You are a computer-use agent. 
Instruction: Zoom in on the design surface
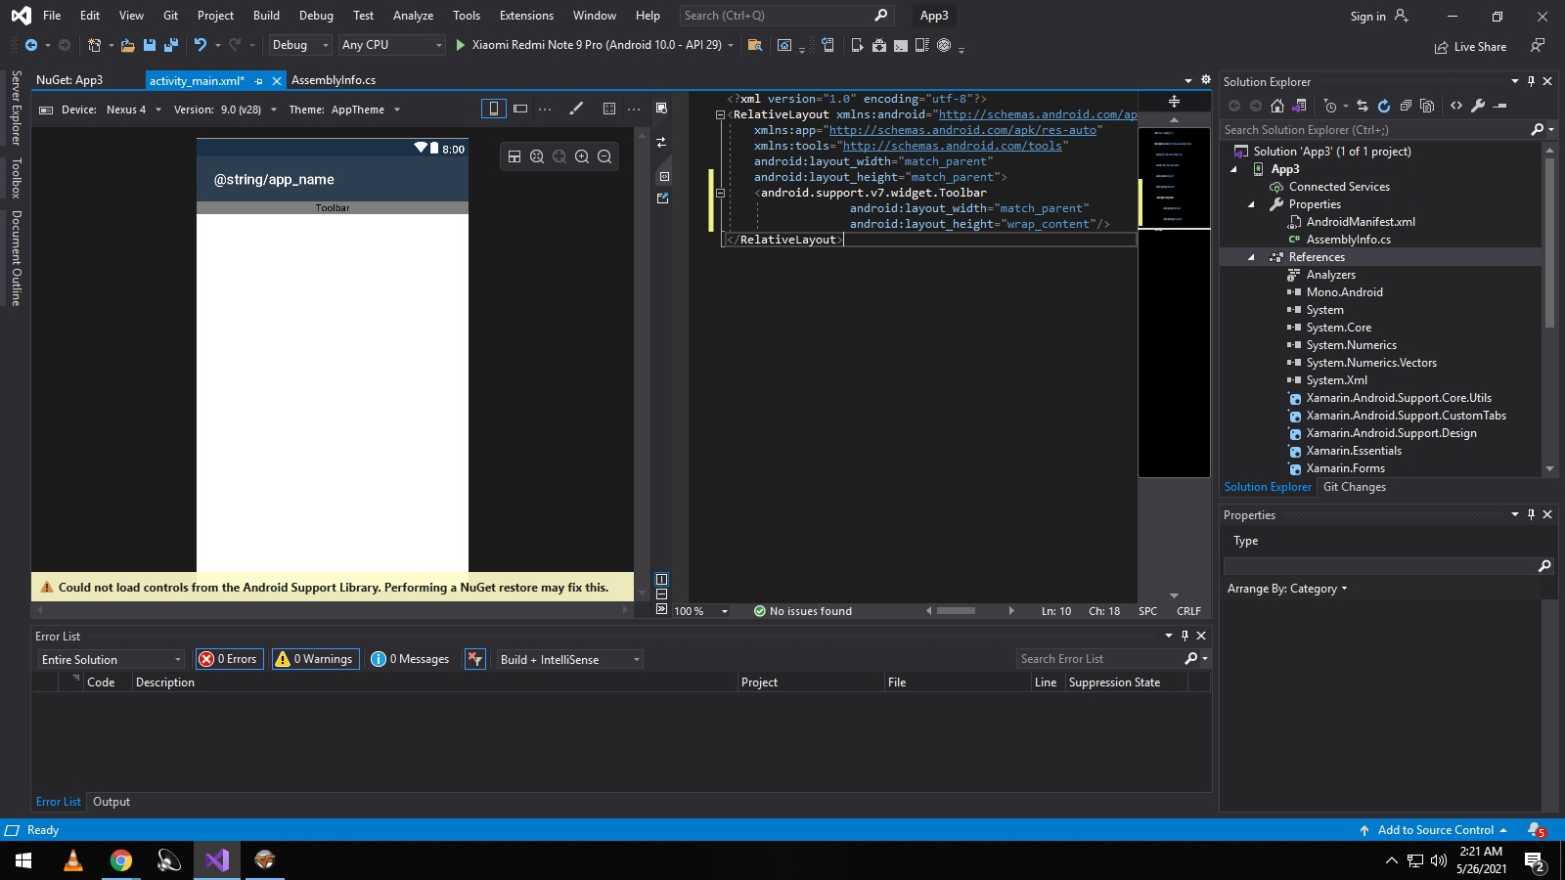(582, 156)
